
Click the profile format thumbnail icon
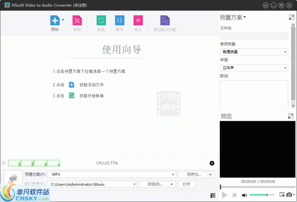(x=13, y=179)
